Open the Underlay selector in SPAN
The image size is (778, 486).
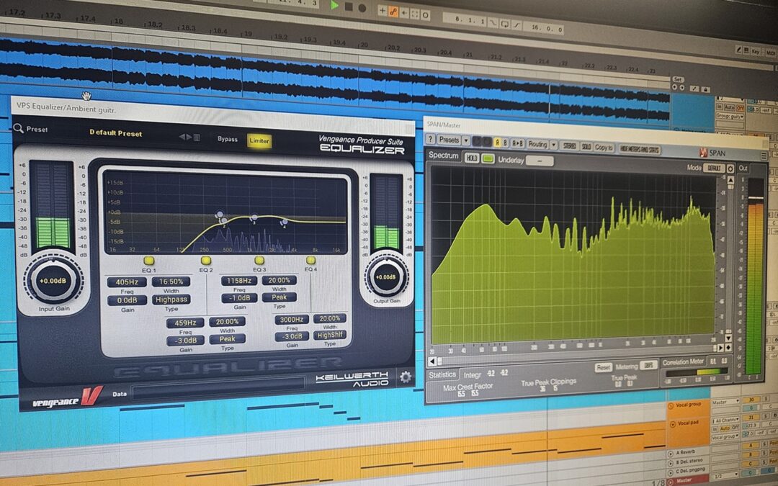point(540,161)
